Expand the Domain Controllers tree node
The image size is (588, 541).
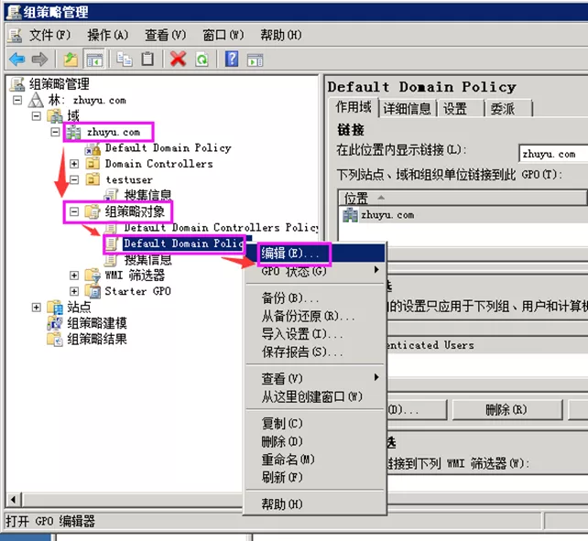tap(74, 164)
